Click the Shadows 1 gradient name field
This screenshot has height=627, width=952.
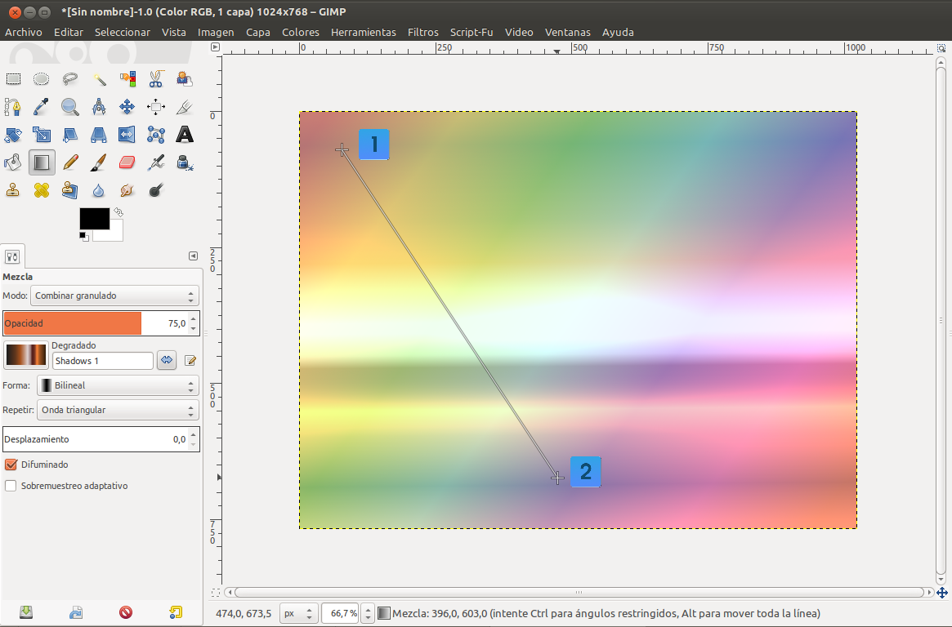pyautogui.click(x=102, y=361)
